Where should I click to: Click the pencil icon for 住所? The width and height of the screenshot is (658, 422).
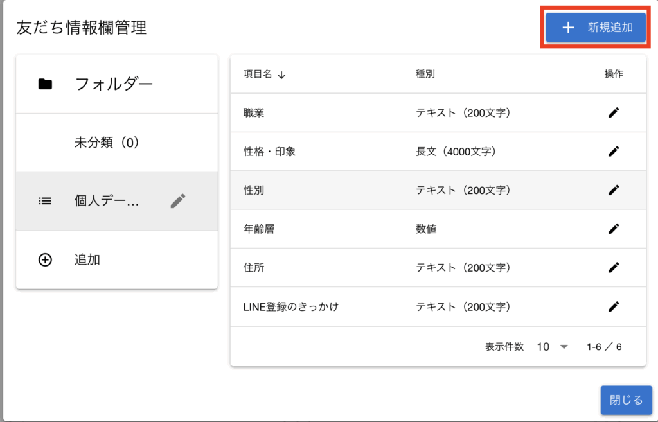[614, 267]
